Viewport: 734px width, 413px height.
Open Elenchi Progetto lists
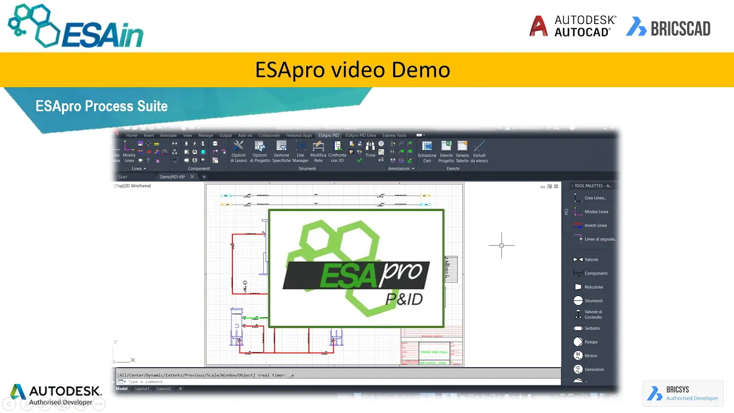[446, 151]
